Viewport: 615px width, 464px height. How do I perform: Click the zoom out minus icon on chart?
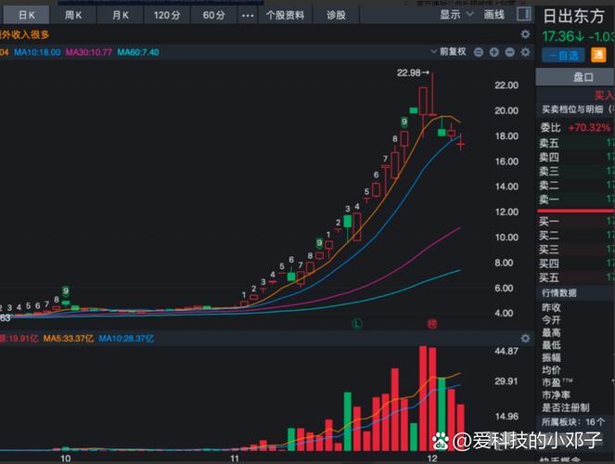509,52
